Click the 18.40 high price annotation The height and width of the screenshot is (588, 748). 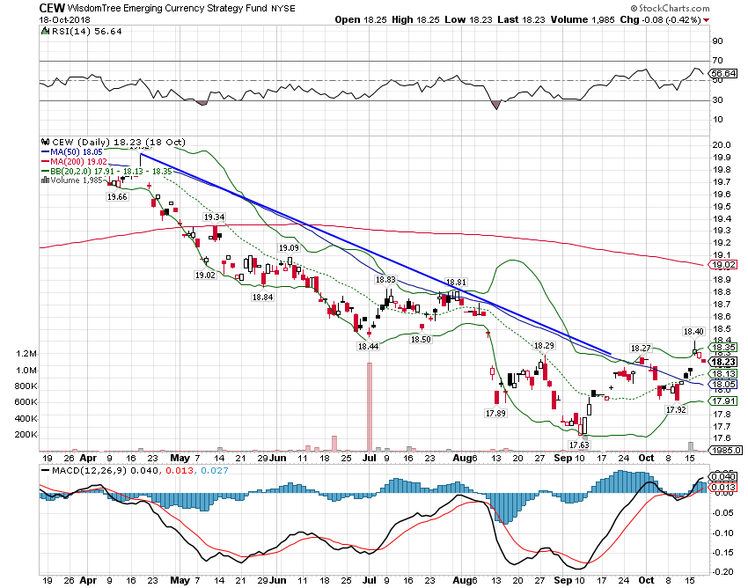[x=693, y=331]
